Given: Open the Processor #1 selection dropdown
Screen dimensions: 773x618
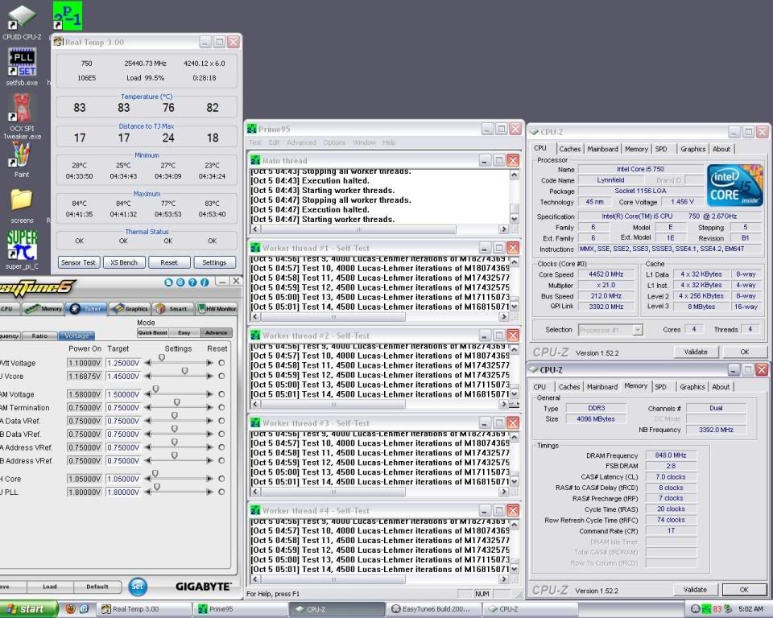Looking at the screenshot, I should pos(638,330).
